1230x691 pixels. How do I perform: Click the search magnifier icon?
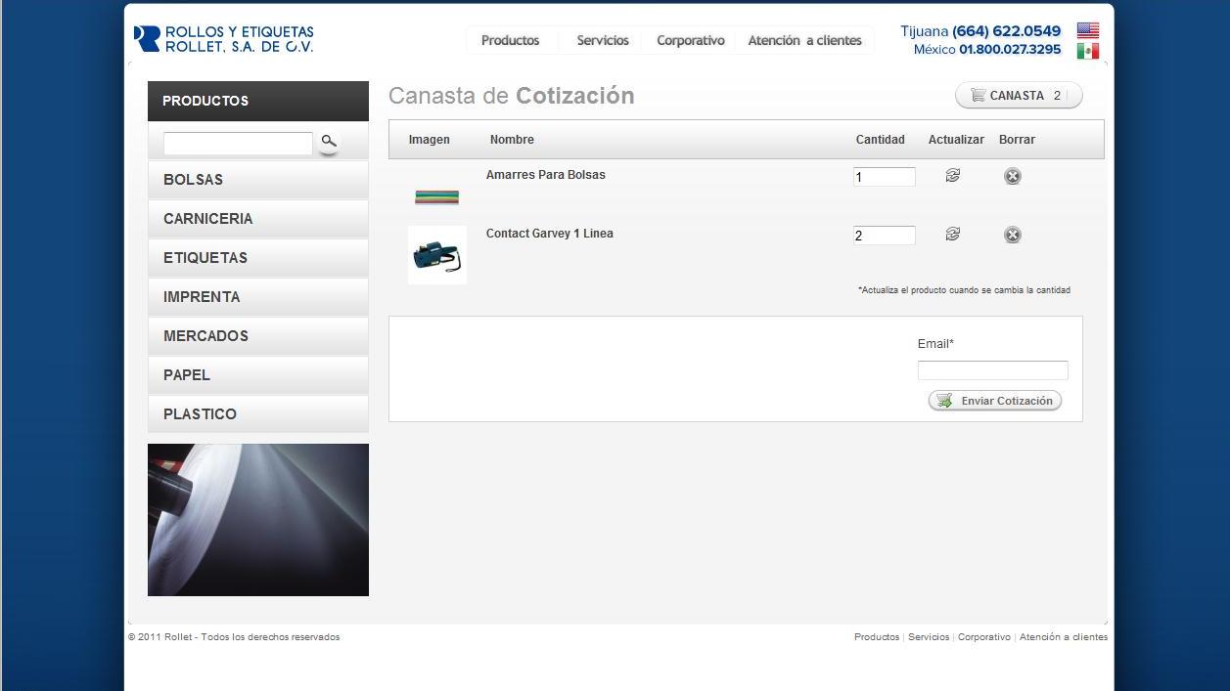click(329, 143)
